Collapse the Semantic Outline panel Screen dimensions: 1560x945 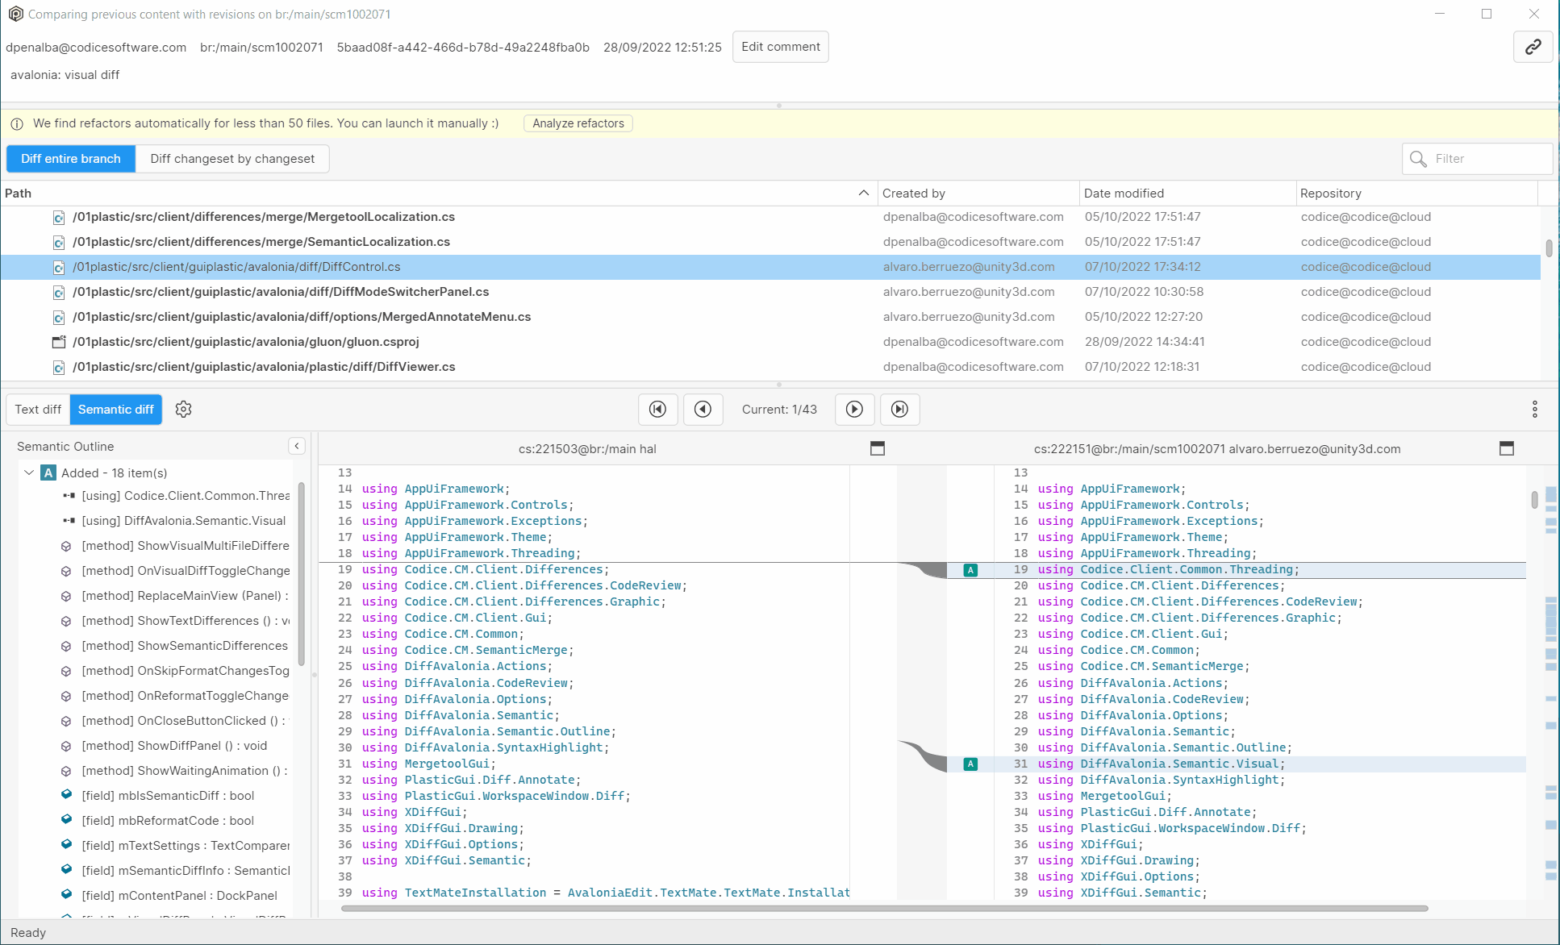[296, 446]
